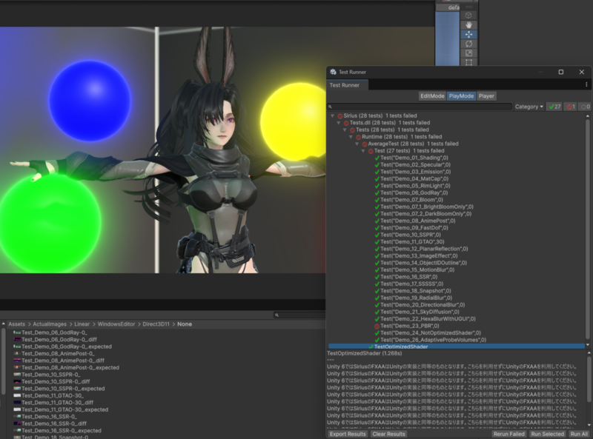Switch to the PlayMode tab

tap(461, 96)
